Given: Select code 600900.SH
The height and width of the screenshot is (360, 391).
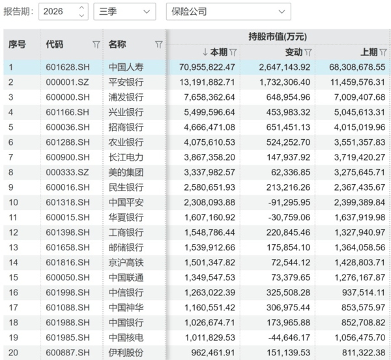Looking at the screenshot, I should (68, 157).
